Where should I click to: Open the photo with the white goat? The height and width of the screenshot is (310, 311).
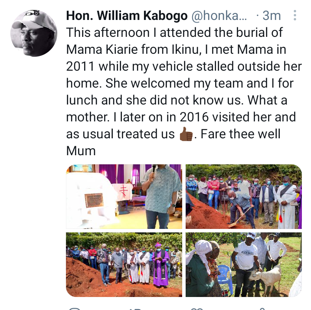click(x=244, y=264)
